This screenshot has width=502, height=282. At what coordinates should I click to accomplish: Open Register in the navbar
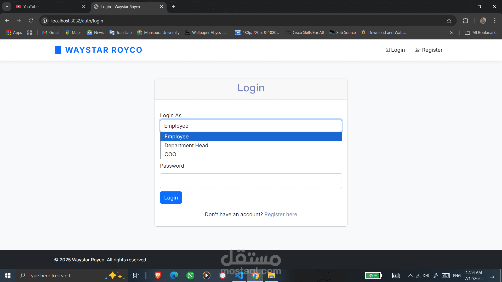coord(429,50)
